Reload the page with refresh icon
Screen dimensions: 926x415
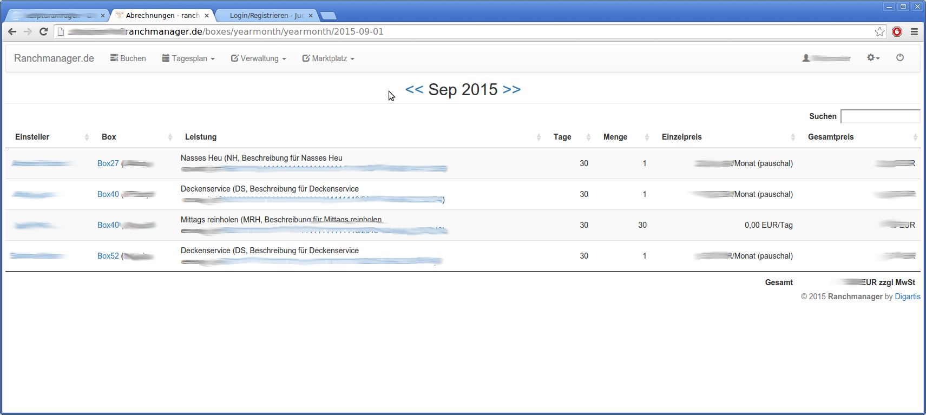point(44,32)
